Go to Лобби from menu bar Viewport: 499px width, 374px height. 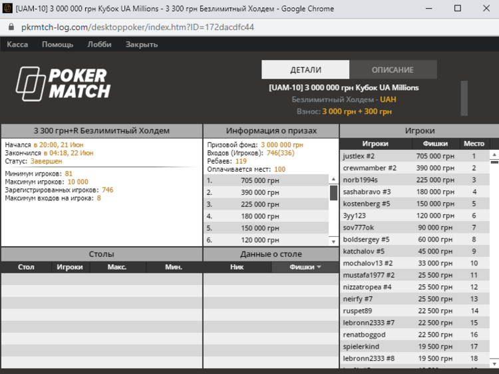point(99,45)
